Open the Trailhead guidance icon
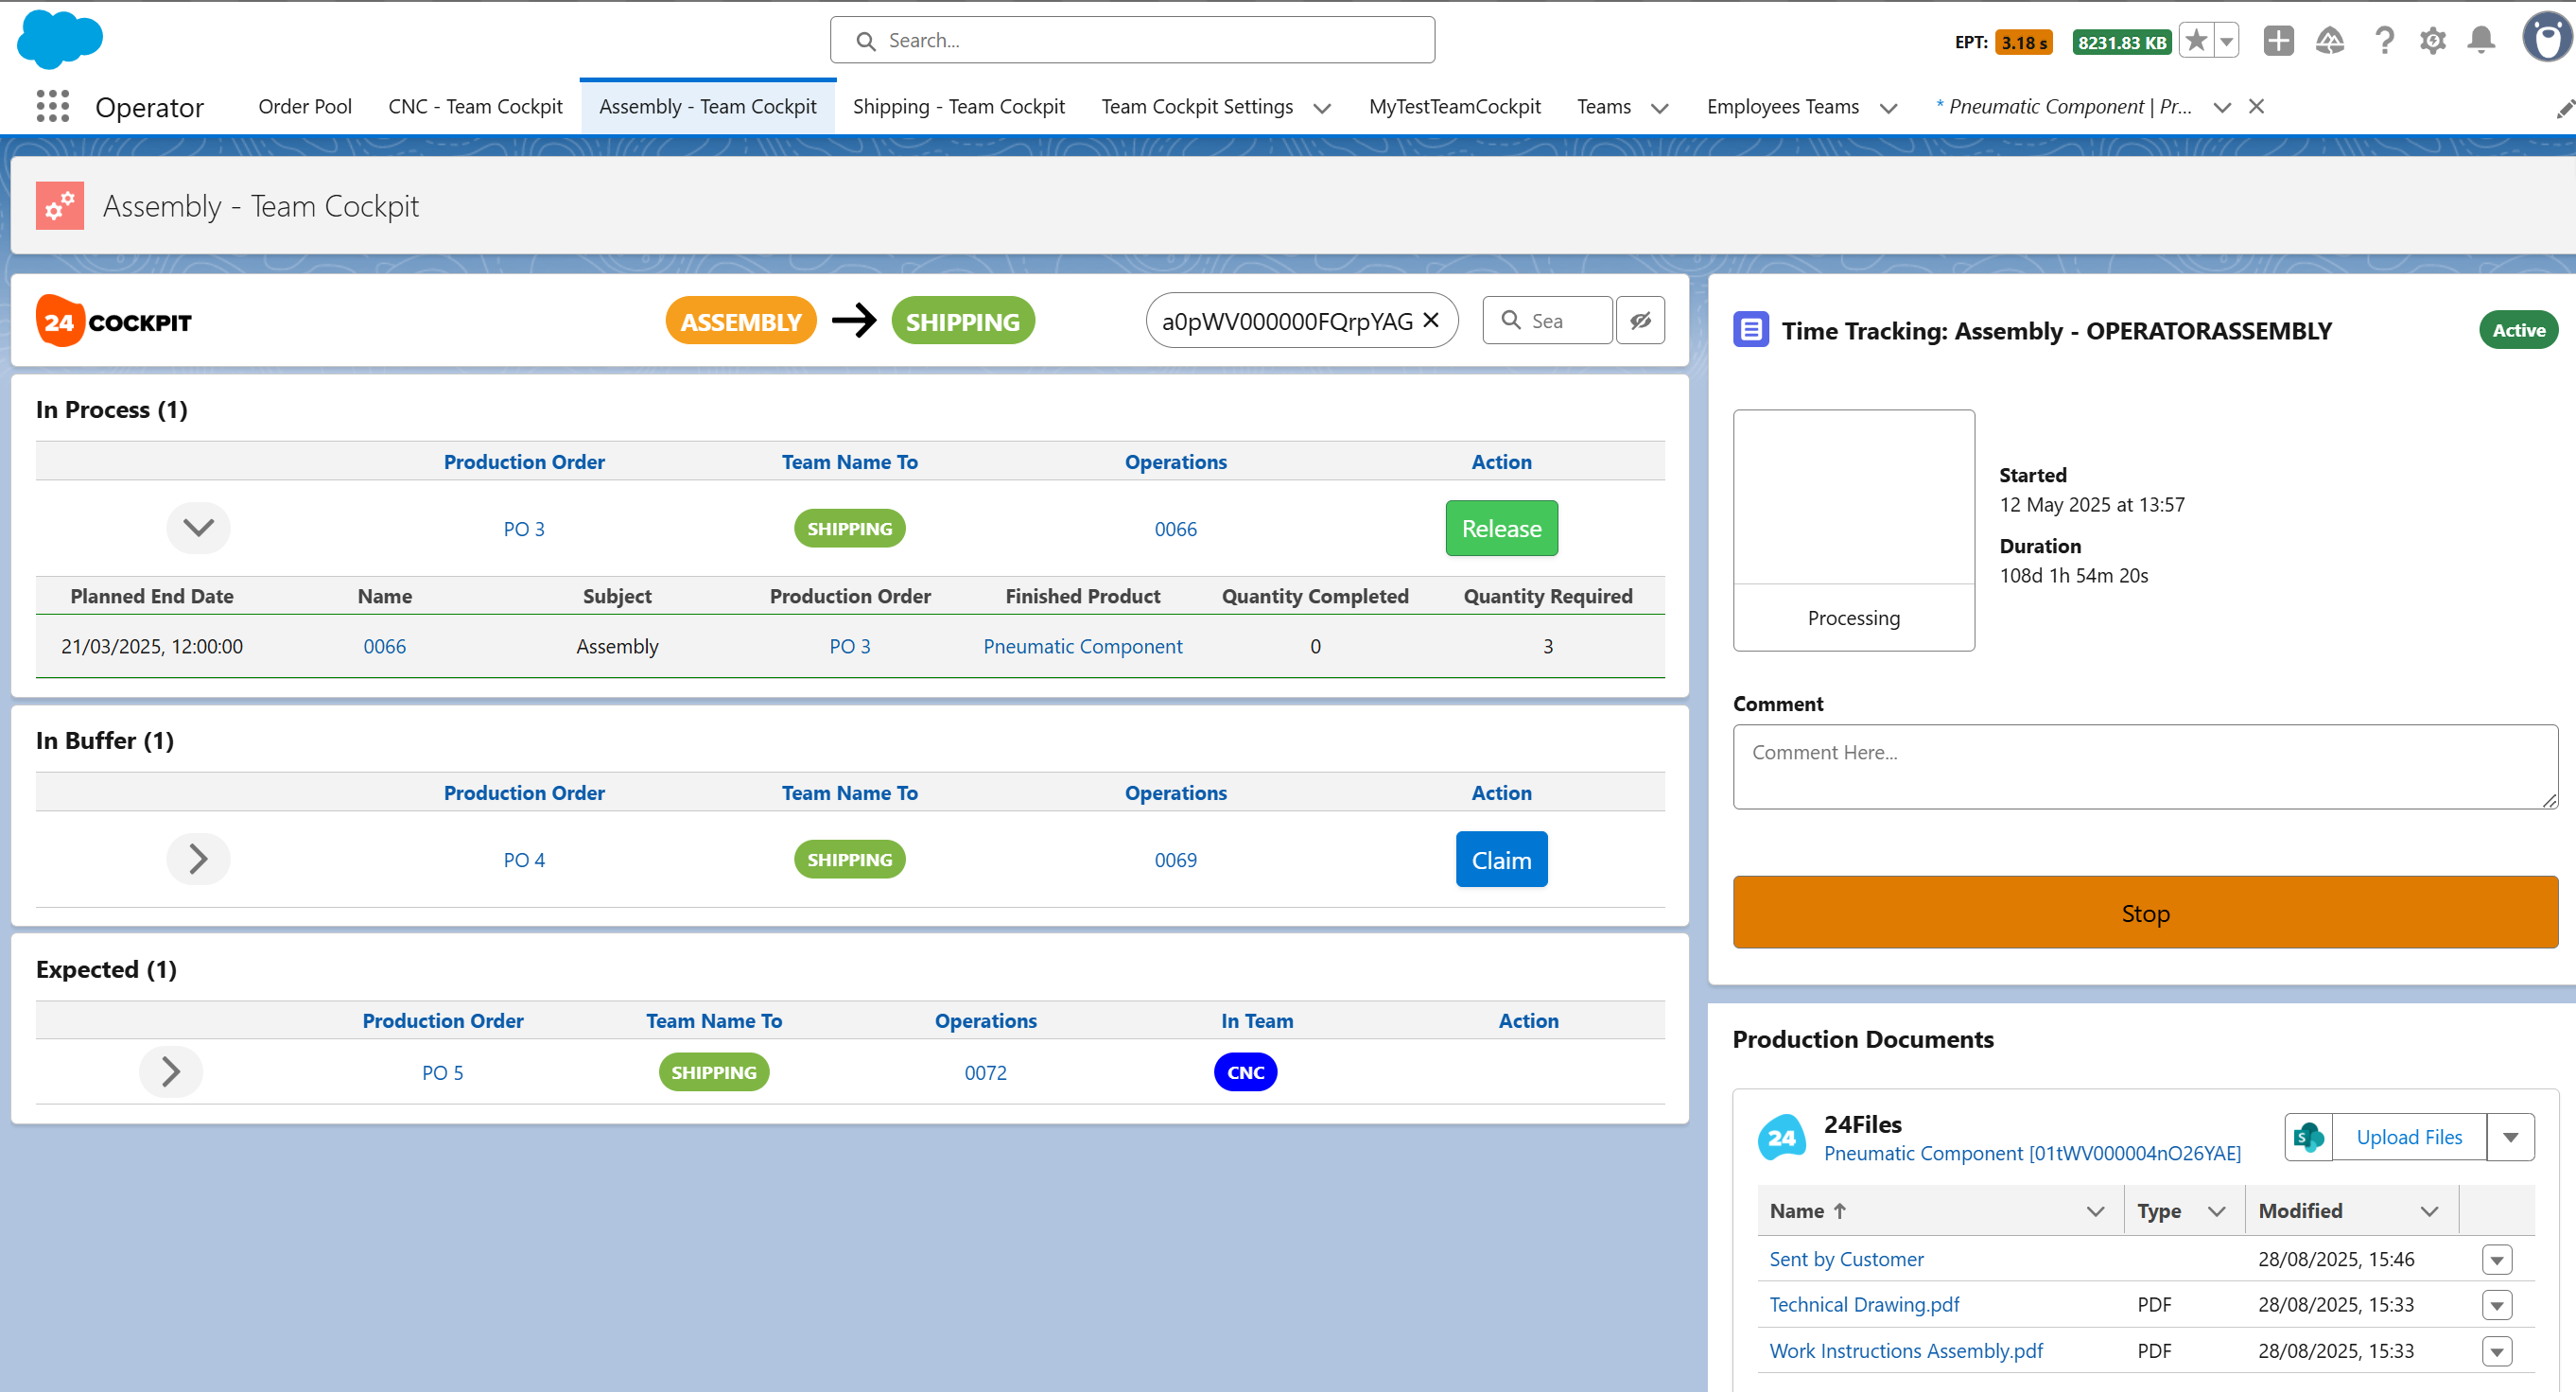Screen dimensions: 2576x1392 2330,41
